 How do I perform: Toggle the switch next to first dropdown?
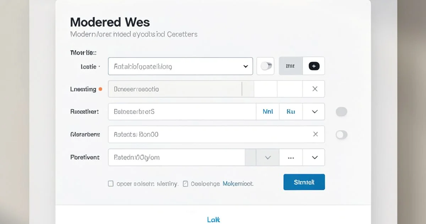(266, 66)
